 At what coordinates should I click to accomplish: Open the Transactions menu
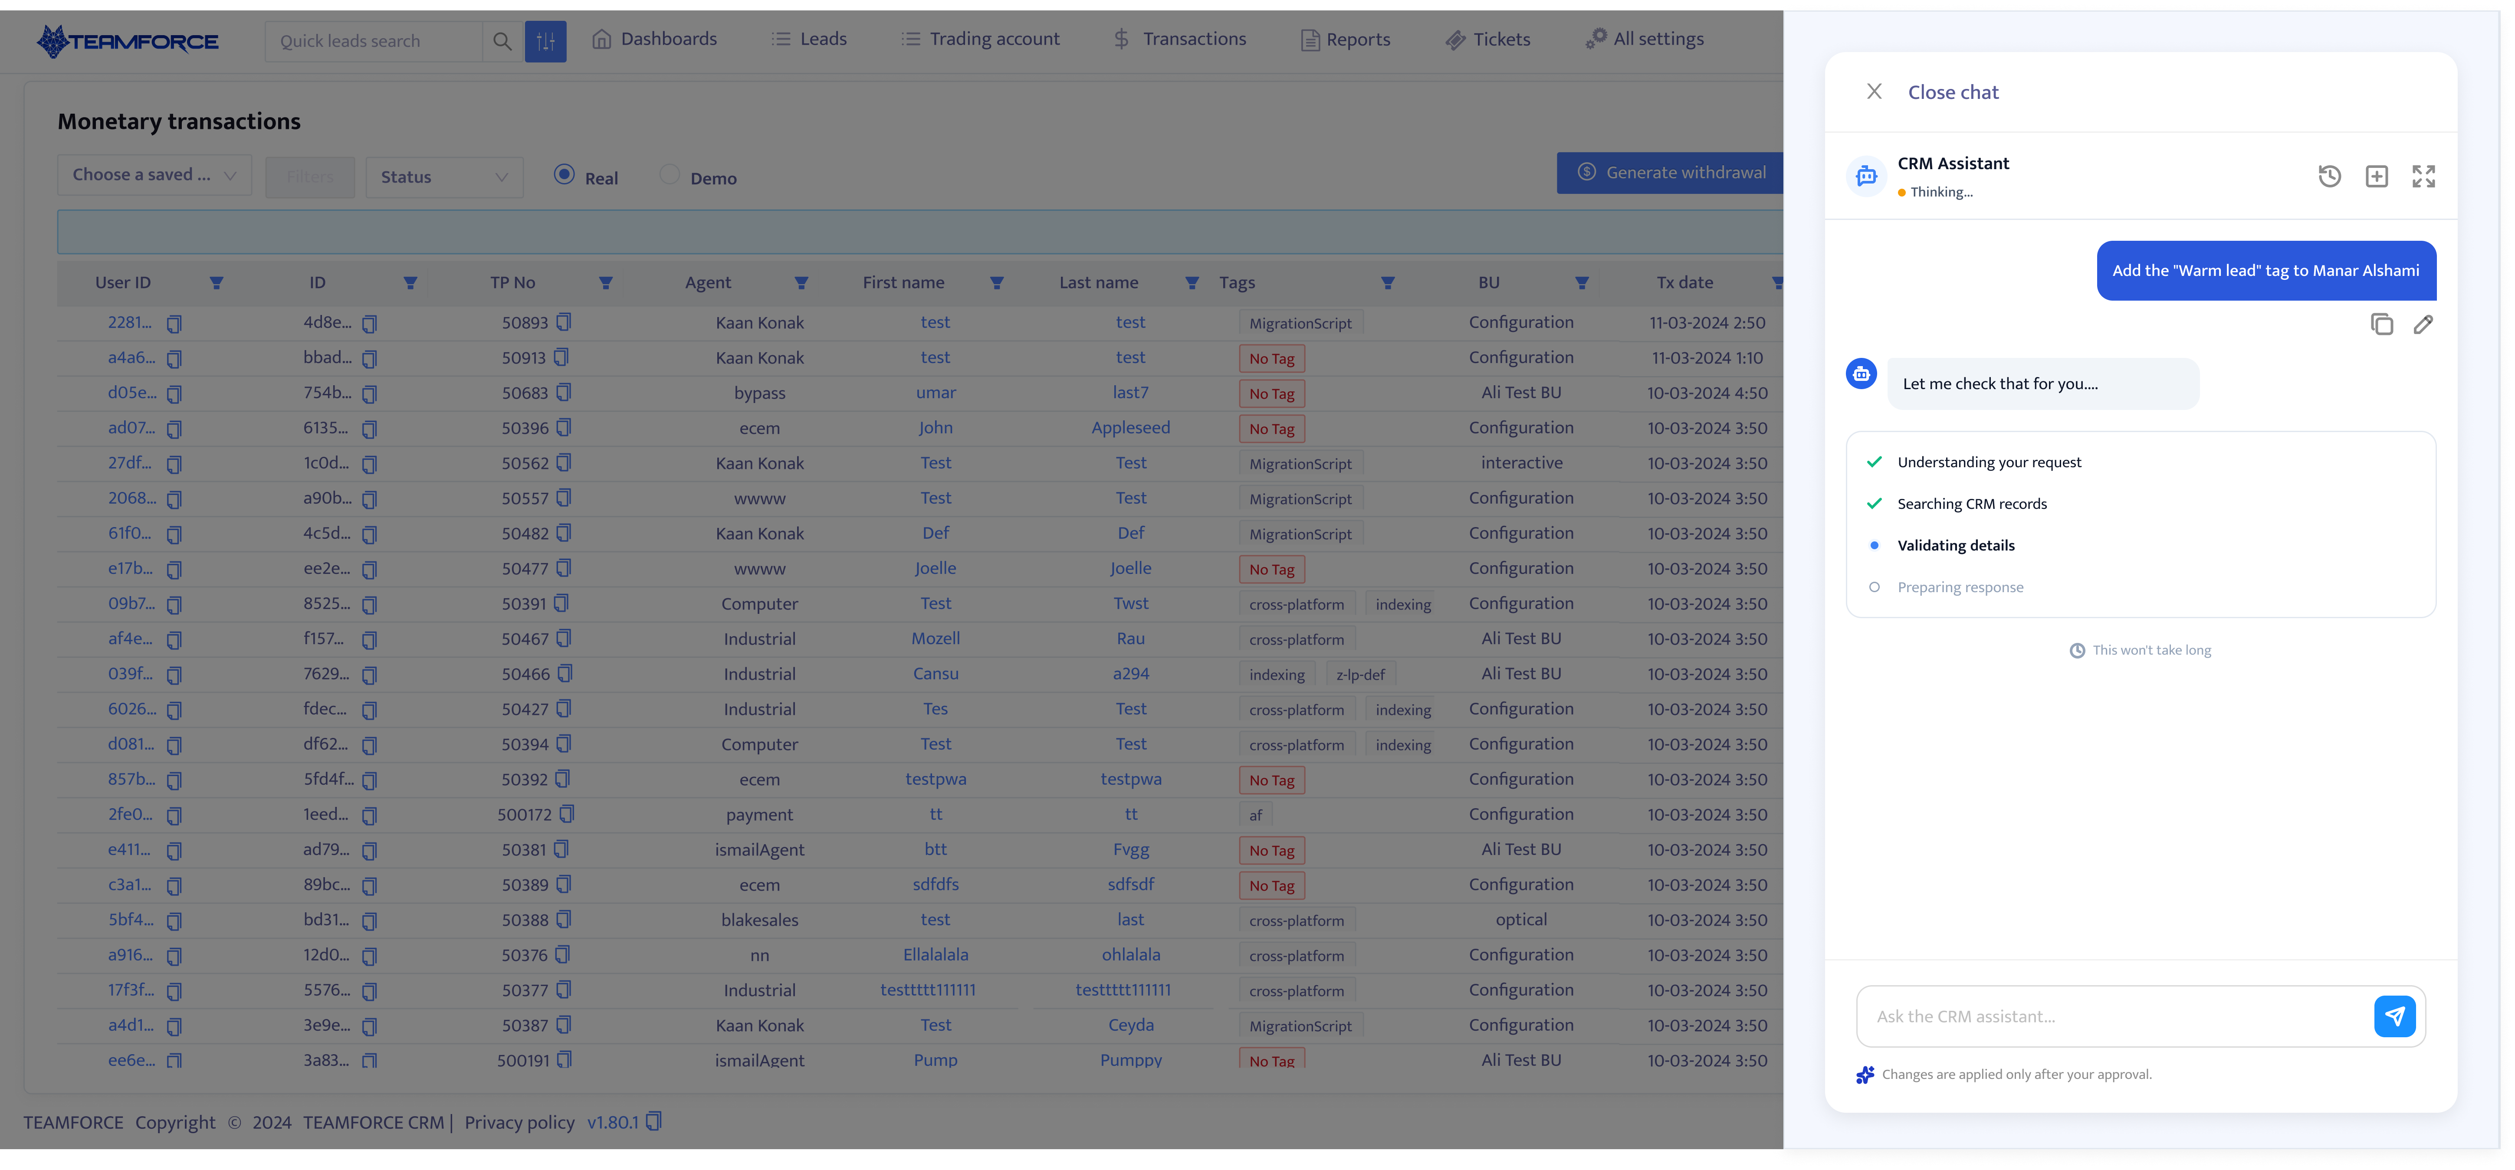pos(1179,39)
